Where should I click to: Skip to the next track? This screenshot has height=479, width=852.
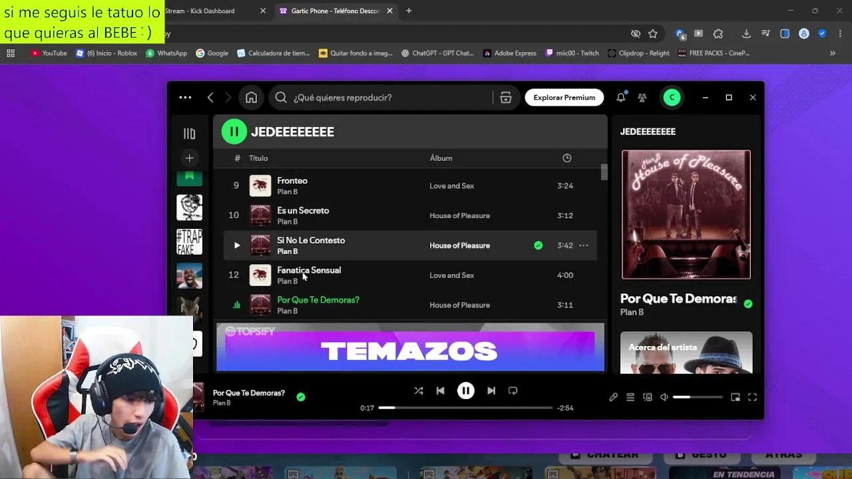pyautogui.click(x=491, y=391)
